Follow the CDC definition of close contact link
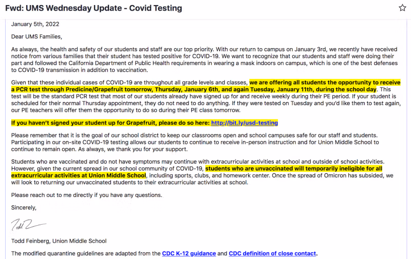 click(272, 253)
